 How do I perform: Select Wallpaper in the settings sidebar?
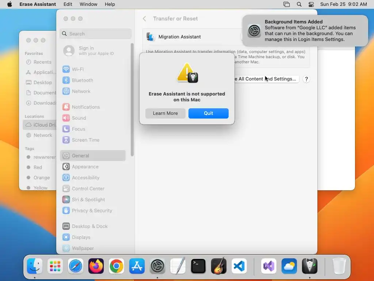click(x=93, y=248)
